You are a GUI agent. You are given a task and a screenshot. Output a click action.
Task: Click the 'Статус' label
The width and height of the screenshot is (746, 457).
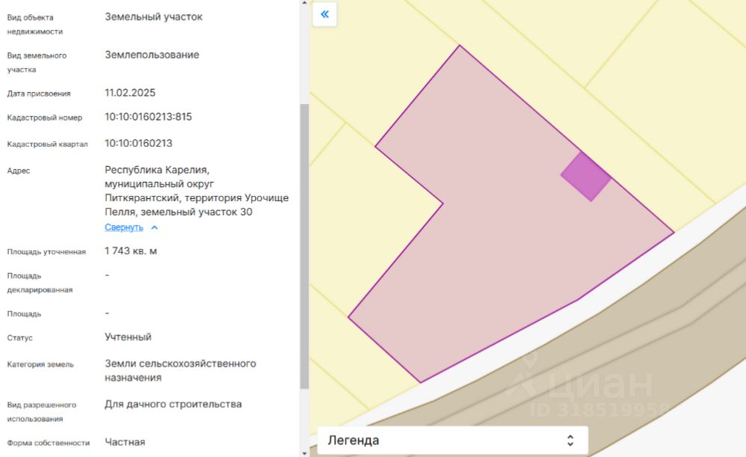(19, 338)
